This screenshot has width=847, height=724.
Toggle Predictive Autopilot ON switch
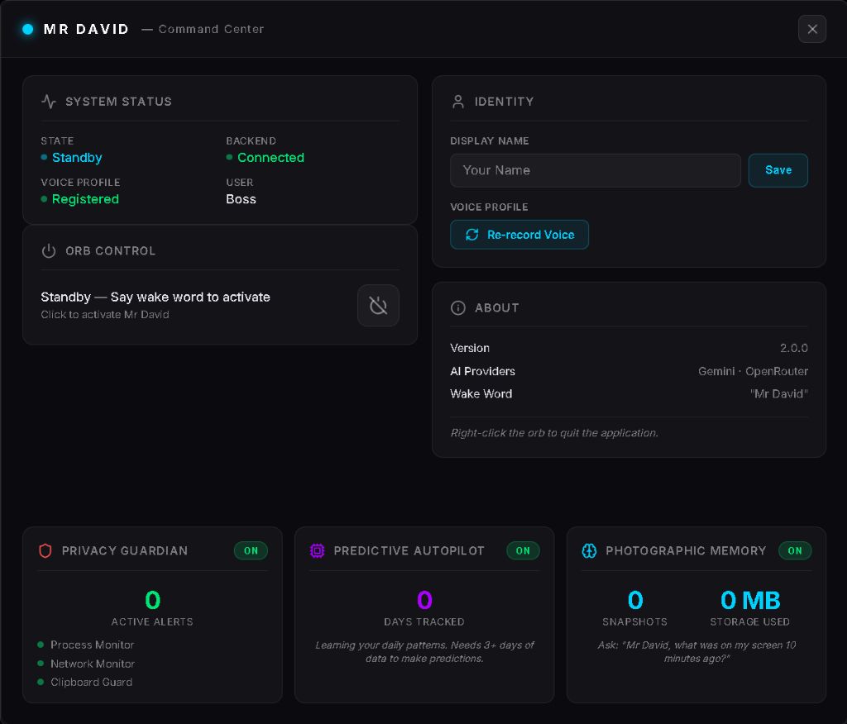[523, 550]
